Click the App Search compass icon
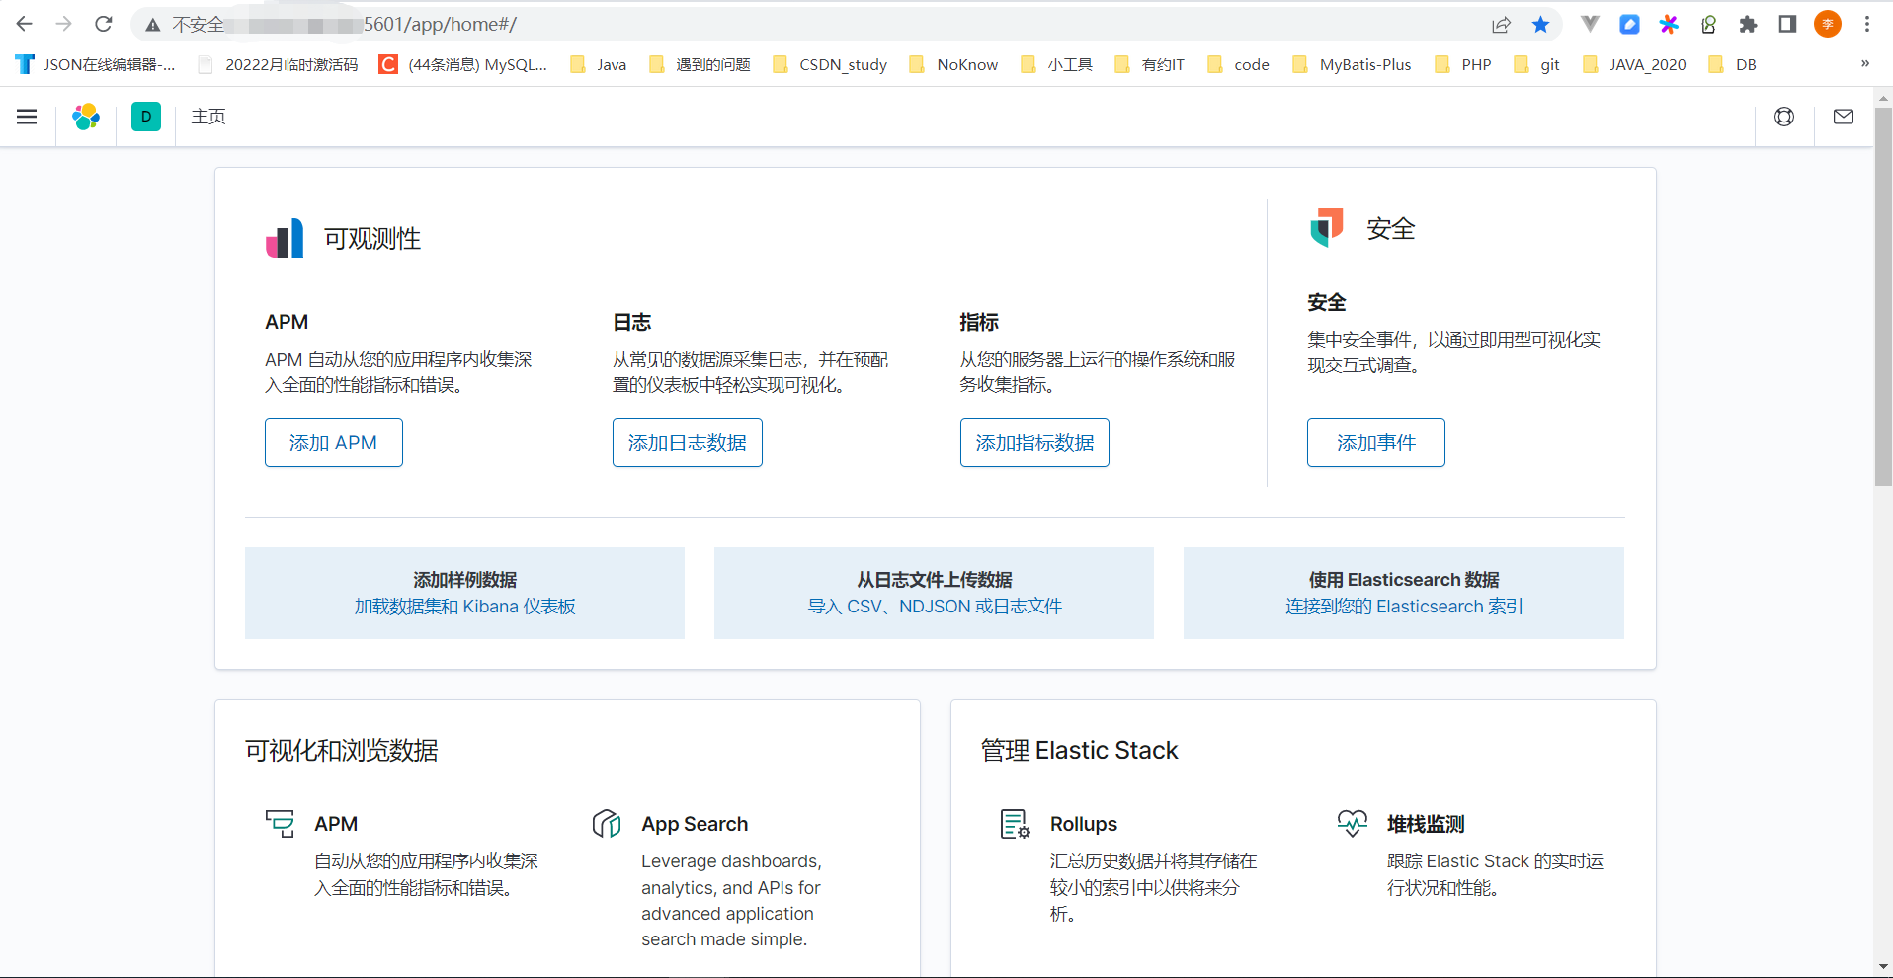Screen dimensions: 1893x978 point(607,823)
